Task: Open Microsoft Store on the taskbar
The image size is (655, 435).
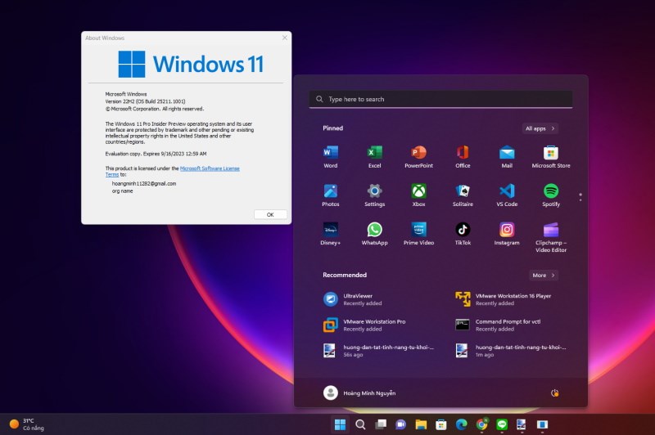Action: click(x=441, y=424)
